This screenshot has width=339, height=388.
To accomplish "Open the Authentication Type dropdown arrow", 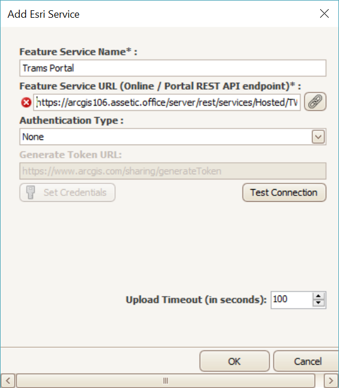I will (318, 137).
